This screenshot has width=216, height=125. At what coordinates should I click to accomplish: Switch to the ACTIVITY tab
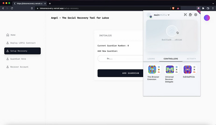pos(191,59)
